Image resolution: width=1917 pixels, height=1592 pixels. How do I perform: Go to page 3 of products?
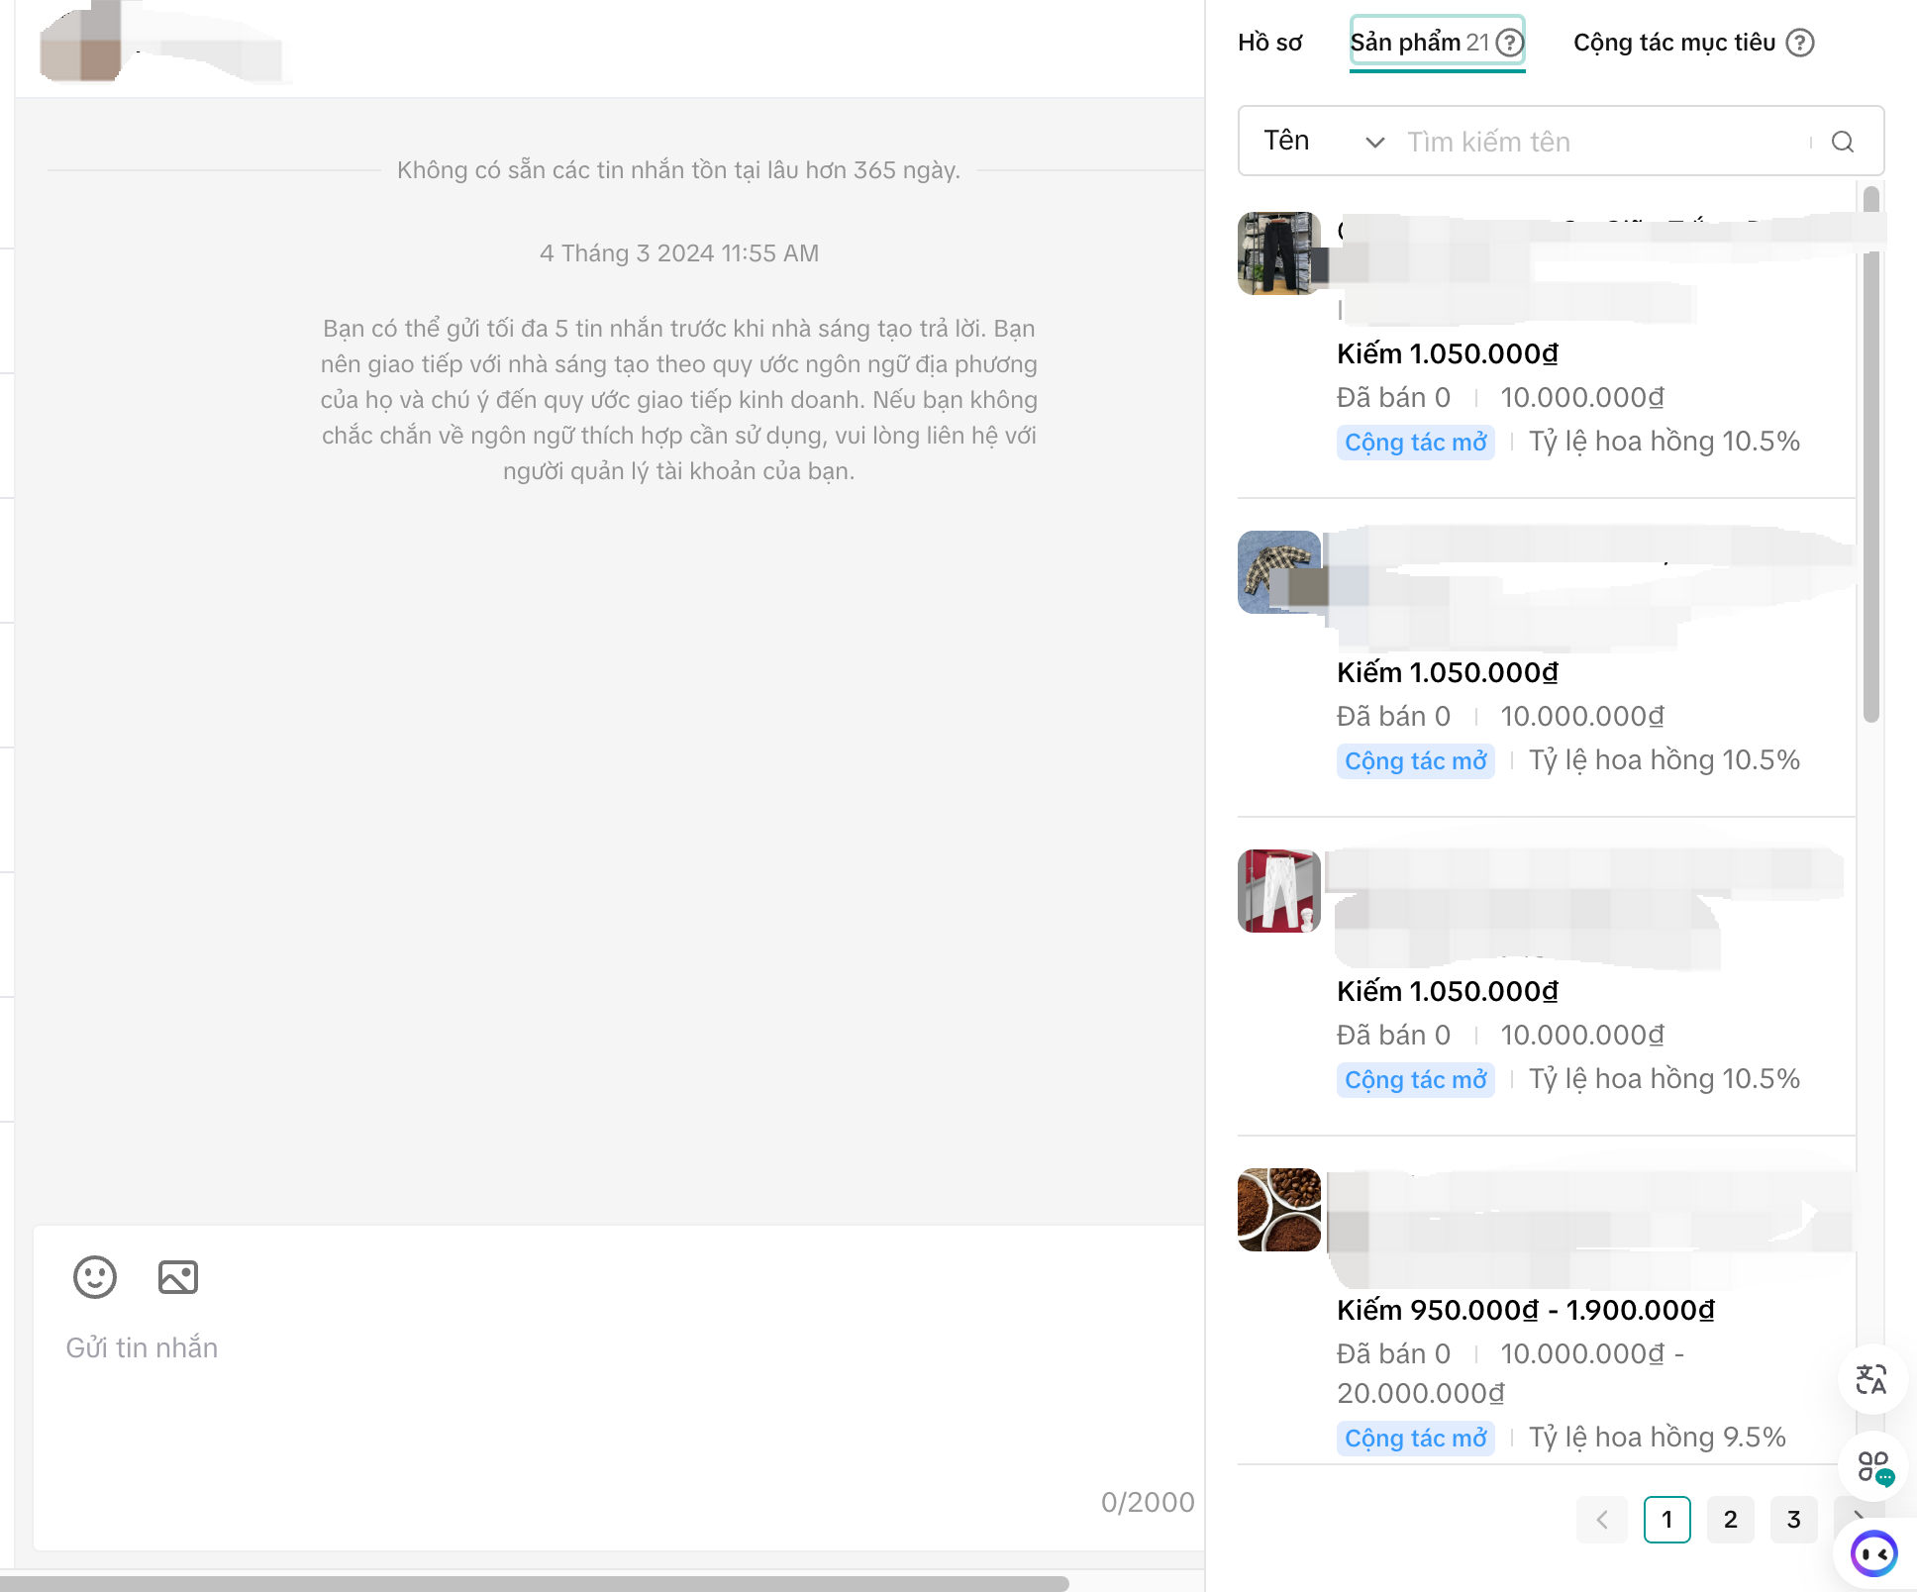(1793, 1520)
